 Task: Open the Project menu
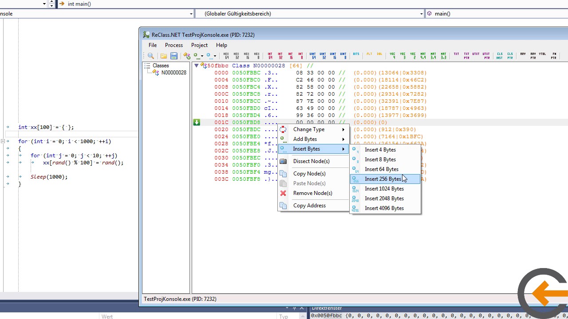(199, 45)
